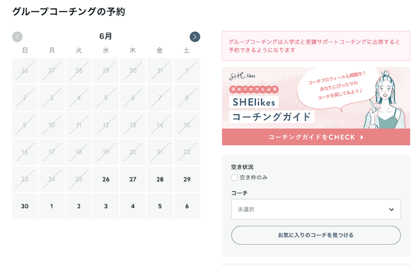Select date 30 in the calendar
416x266 pixels.
coord(25,206)
